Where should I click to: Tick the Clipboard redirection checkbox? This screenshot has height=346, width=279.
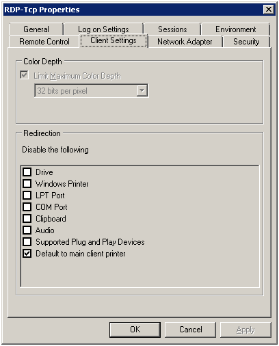(x=27, y=218)
